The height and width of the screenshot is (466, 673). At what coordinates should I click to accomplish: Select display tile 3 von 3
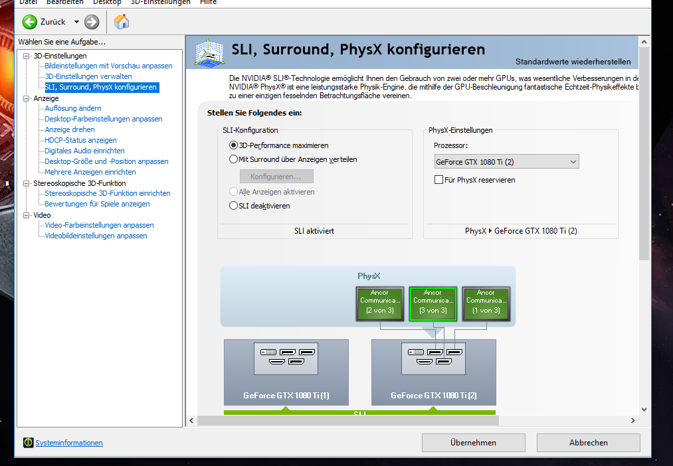(x=433, y=304)
